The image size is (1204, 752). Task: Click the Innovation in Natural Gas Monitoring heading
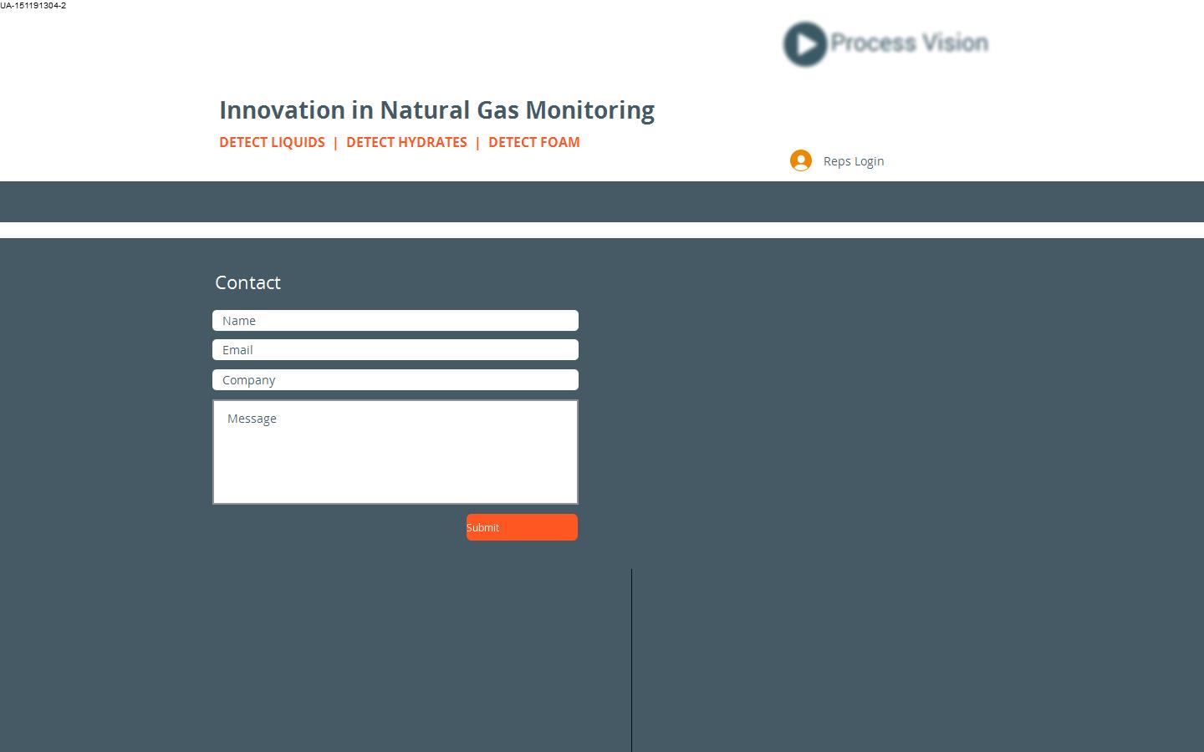tap(436, 110)
